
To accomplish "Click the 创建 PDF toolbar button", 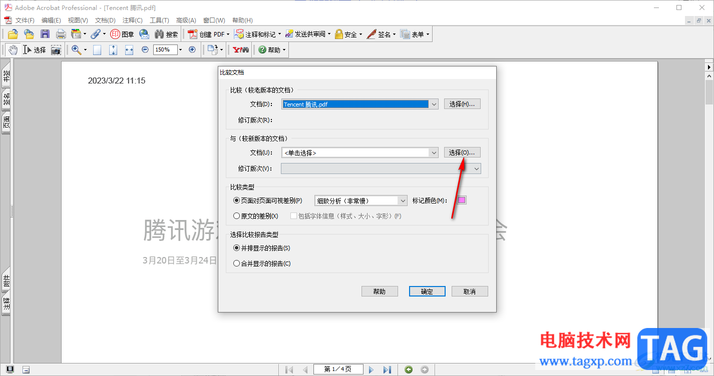I will tap(208, 34).
